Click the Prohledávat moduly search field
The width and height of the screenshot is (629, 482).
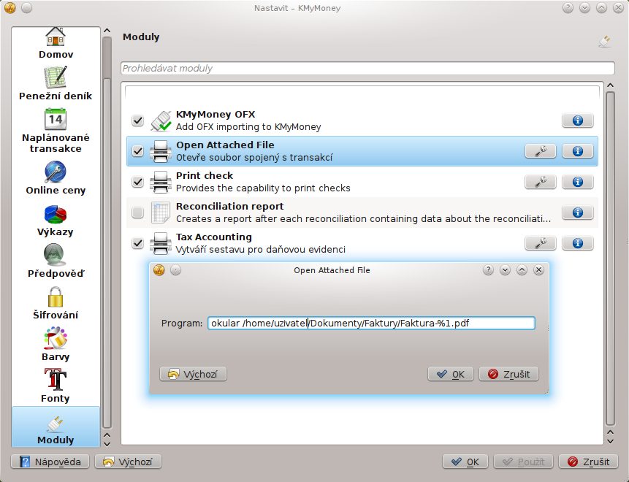[367, 68]
